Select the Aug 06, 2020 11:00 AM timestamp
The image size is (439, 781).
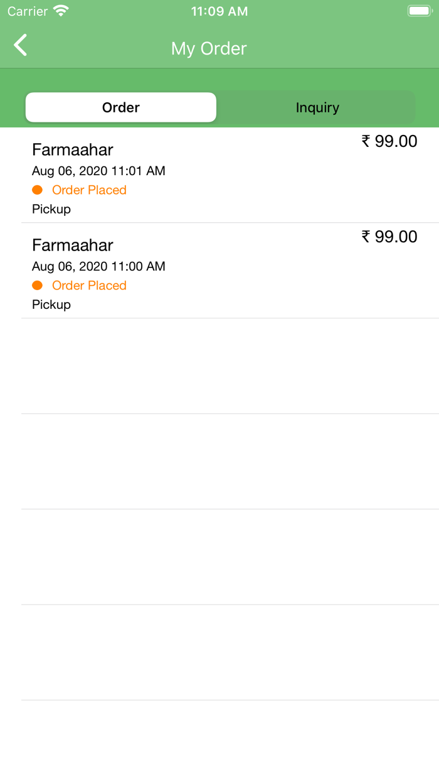tap(98, 266)
